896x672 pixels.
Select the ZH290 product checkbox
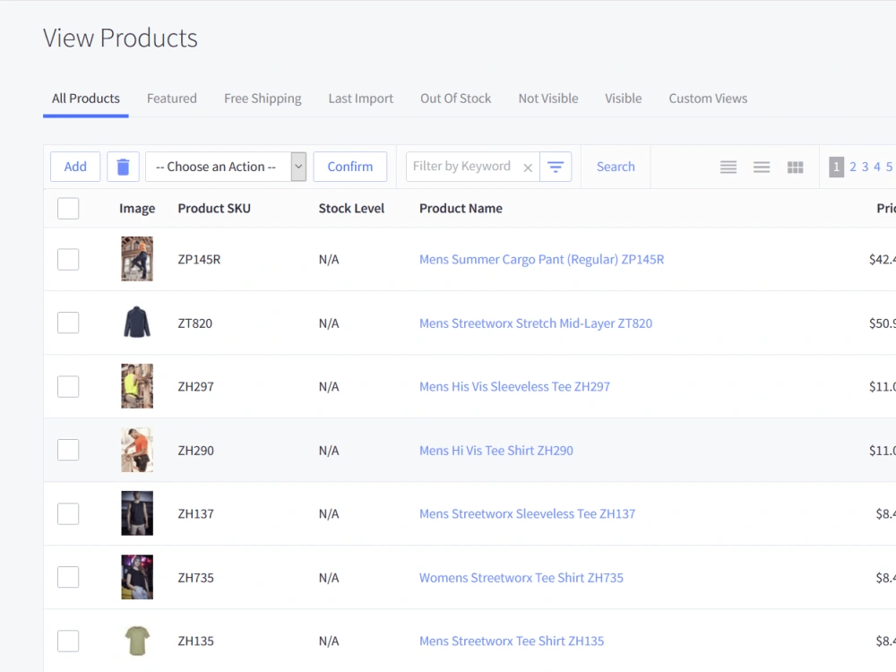(68, 451)
